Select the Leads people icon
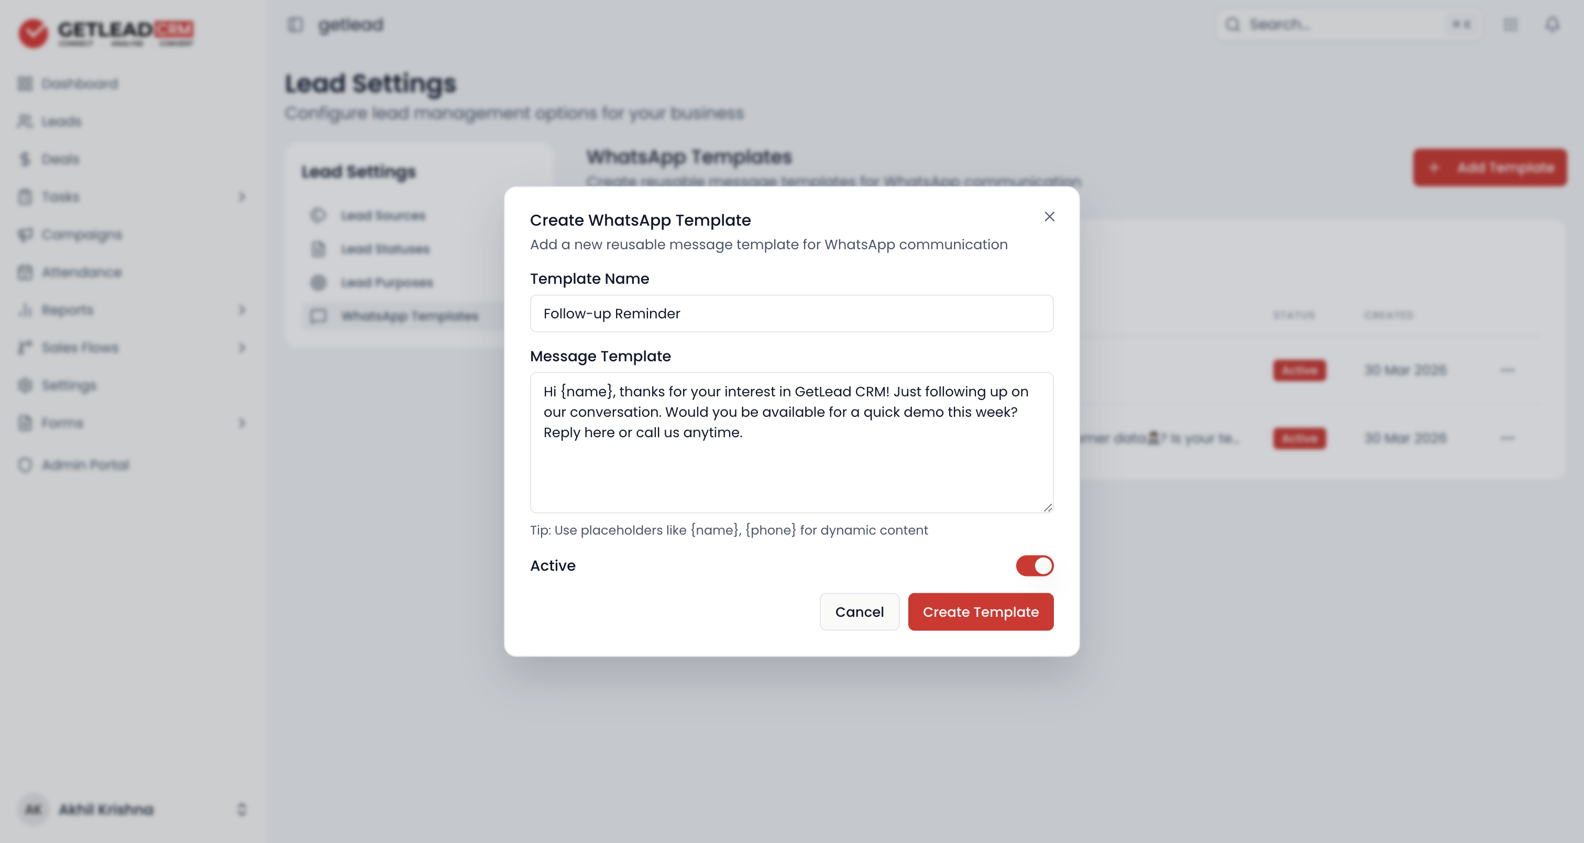Viewport: 1584px width, 843px height. pos(25,121)
